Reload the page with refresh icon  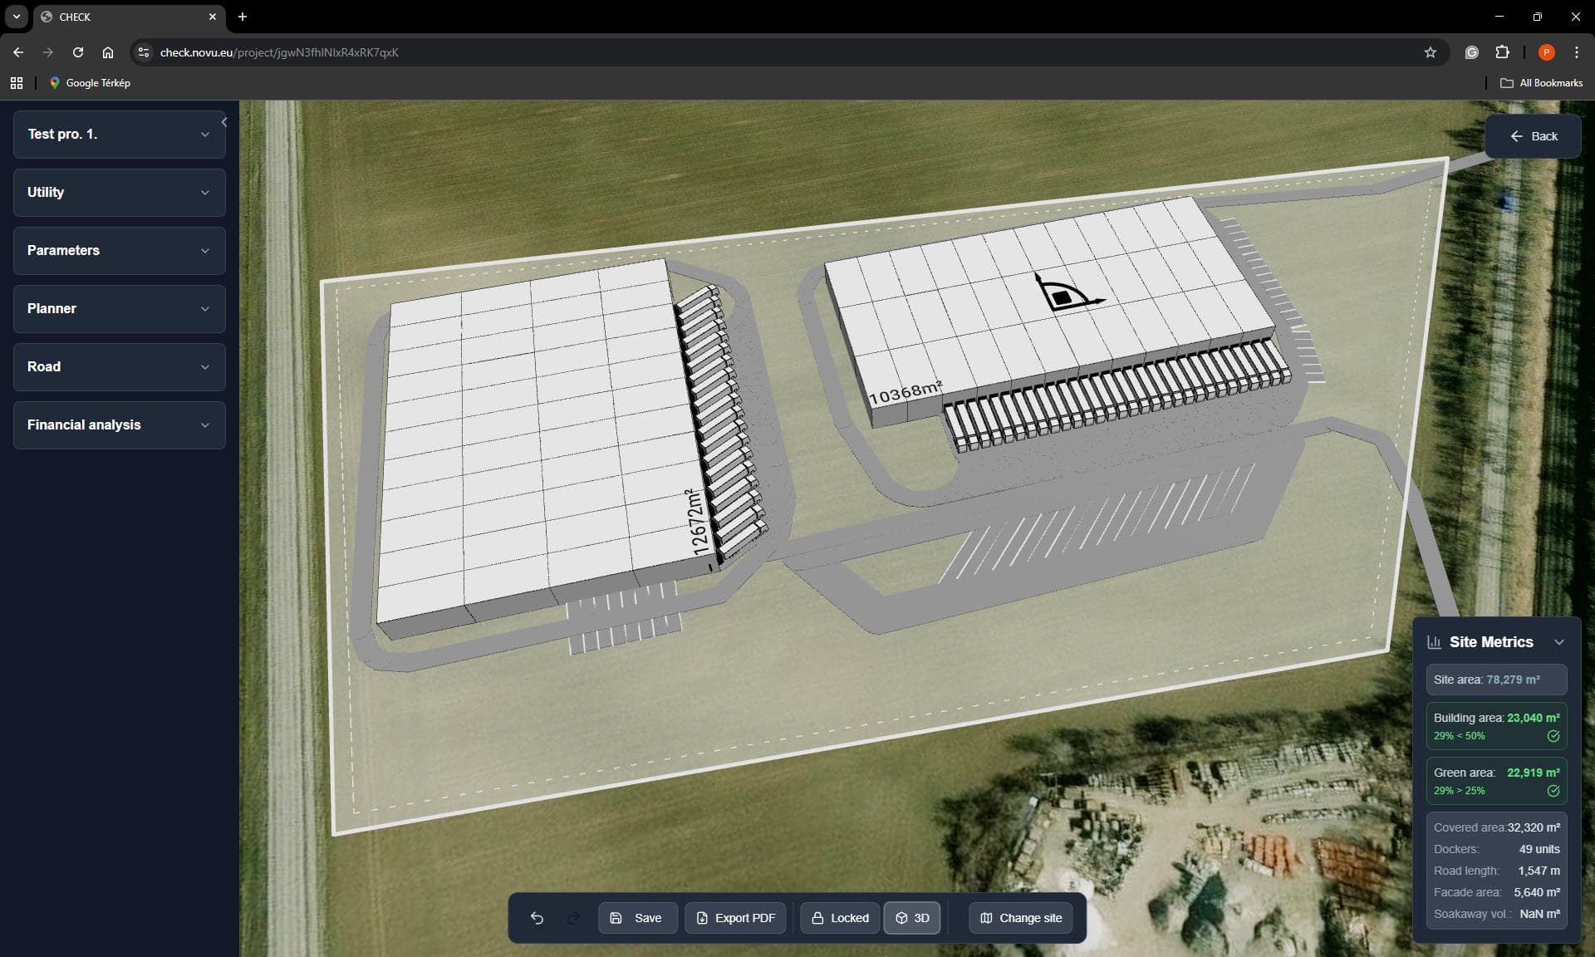click(x=78, y=52)
